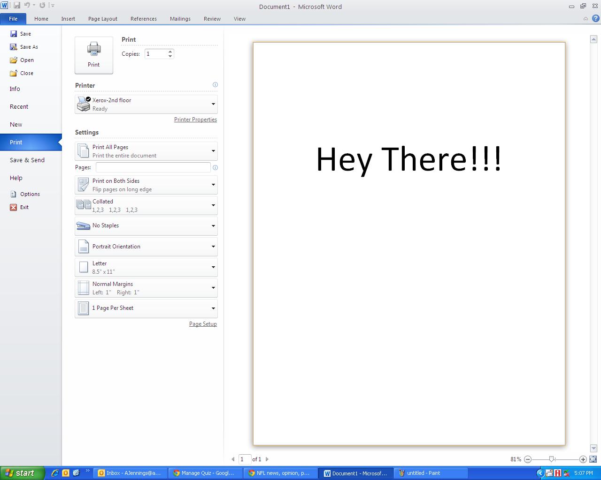Click the Save As icon in sidebar
Viewport: 601px width, 480px height.
[x=14, y=47]
